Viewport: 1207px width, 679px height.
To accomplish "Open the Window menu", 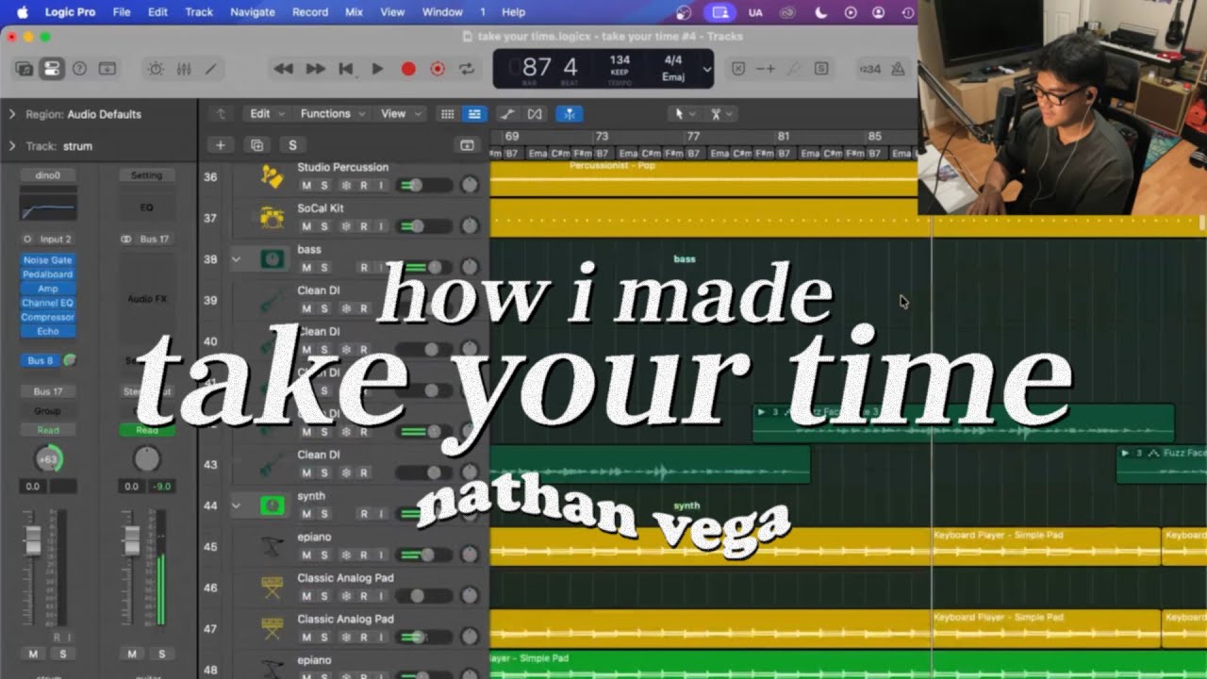I will coord(442,12).
